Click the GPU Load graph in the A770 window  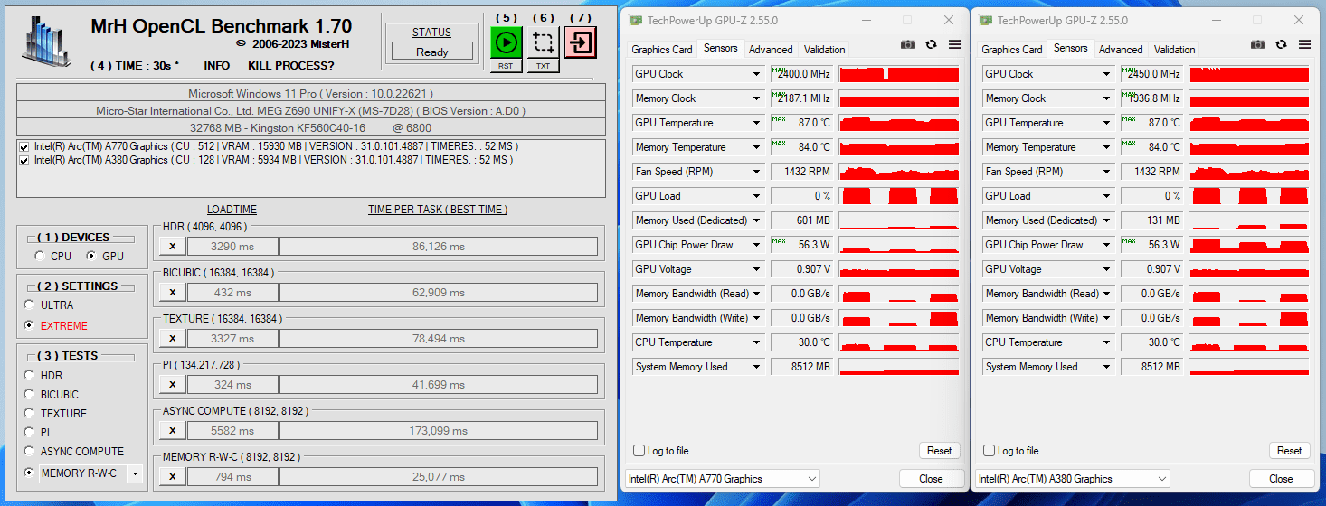point(899,196)
